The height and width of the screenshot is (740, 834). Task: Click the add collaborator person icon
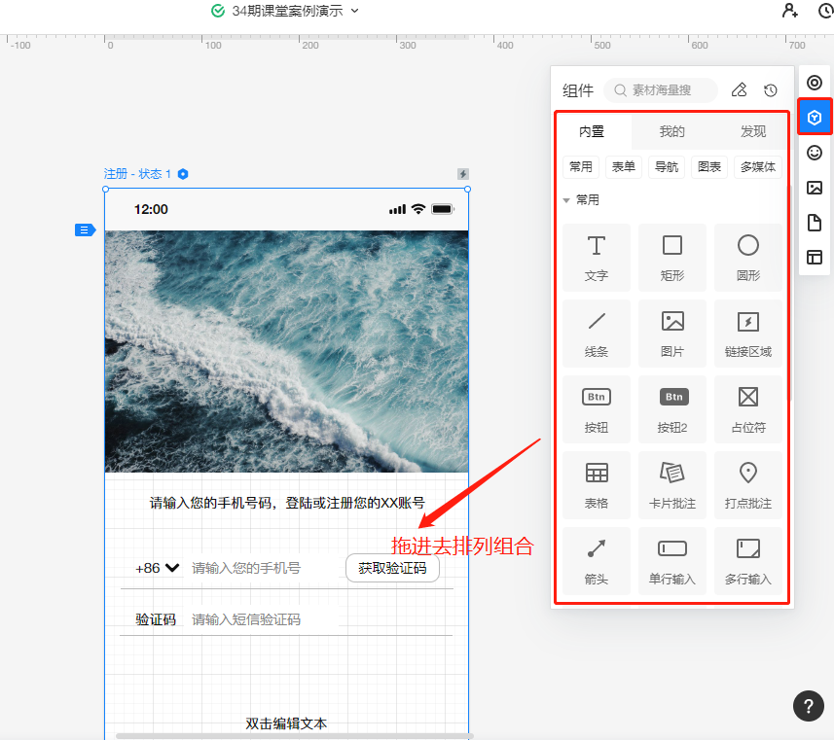coord(790,11)
